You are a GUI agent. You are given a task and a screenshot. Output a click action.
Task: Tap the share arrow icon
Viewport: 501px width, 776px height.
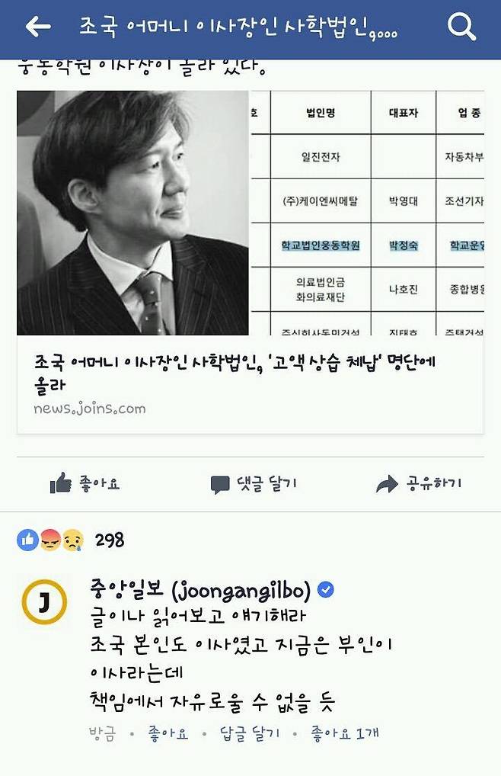point(386,483)
